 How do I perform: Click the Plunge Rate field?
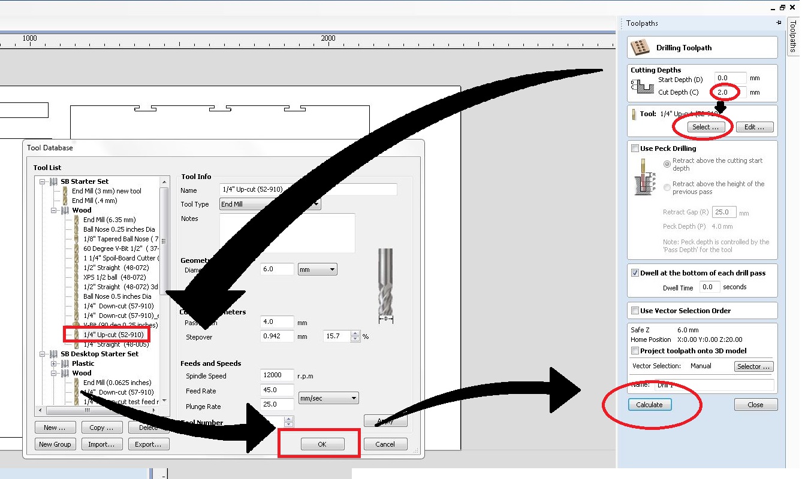277,405
